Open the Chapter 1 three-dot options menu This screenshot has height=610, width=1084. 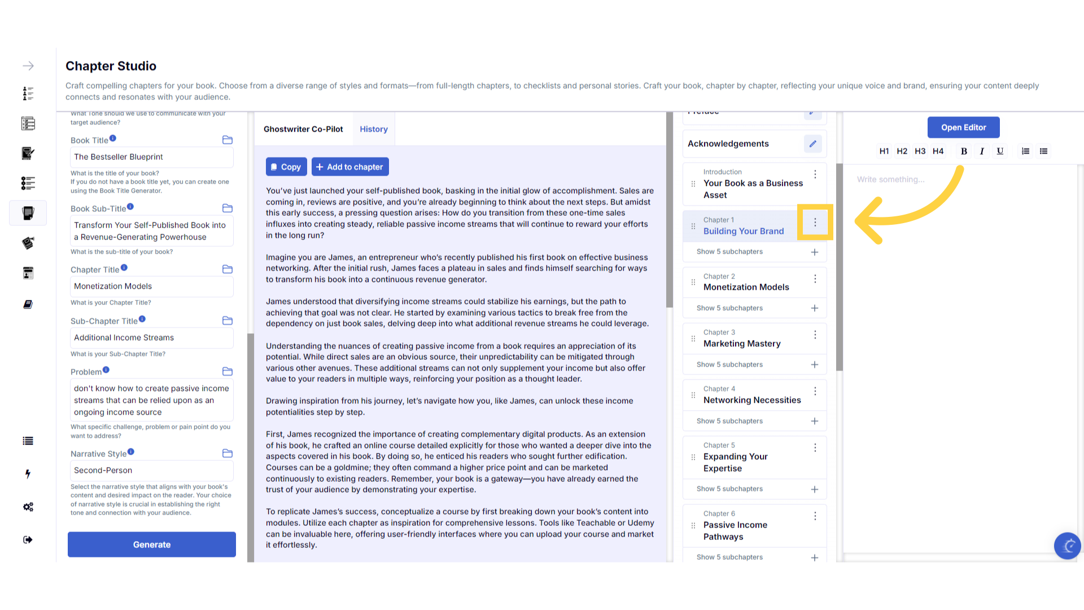pos(815,223)
